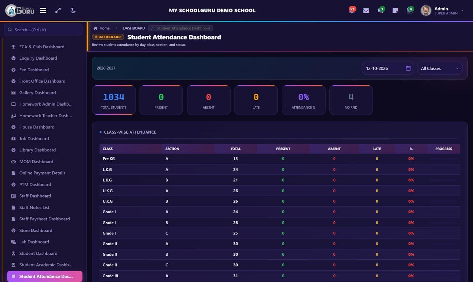This screenshot has width=473, height=282.
Task: Toggle the hamburger sidebar menu
Action: (43, 10)
